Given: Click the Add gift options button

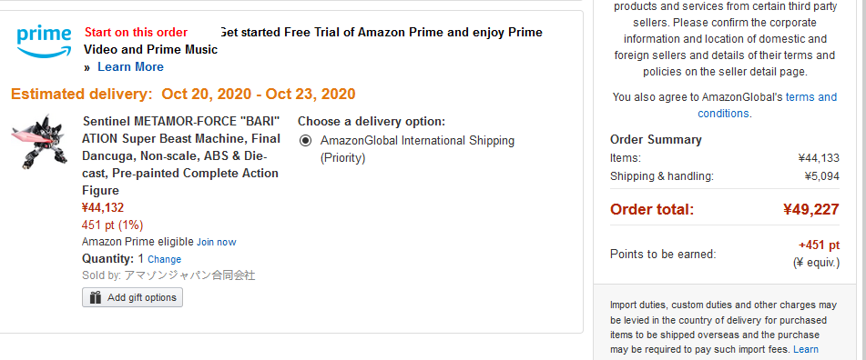Looking at the screenshot, I should [132, 297].
